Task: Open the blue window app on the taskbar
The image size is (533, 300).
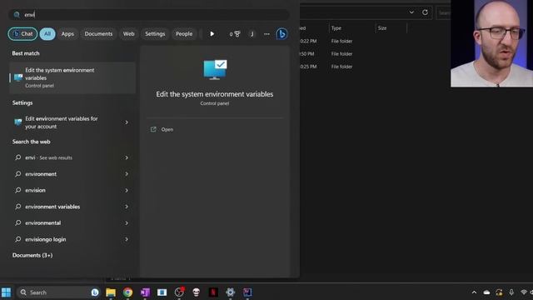Action: pyautogui.click(x=162, y=292)
